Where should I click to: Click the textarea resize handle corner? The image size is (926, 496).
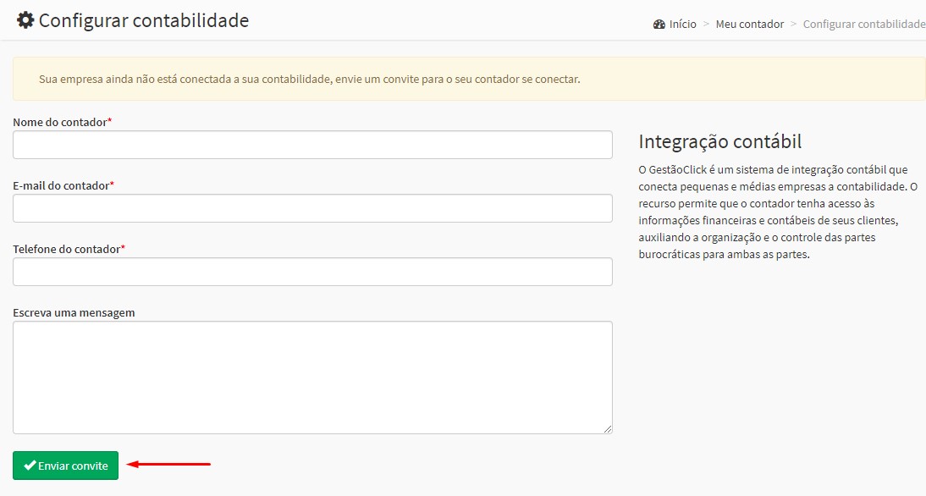[608, 429]
